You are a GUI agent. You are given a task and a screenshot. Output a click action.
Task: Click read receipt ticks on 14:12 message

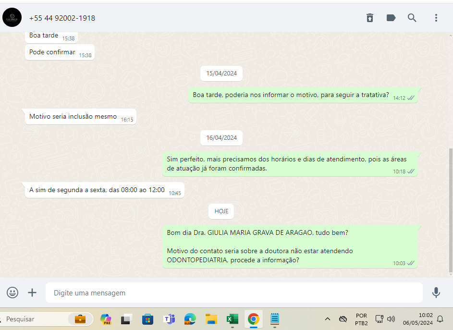pos(411,98)
